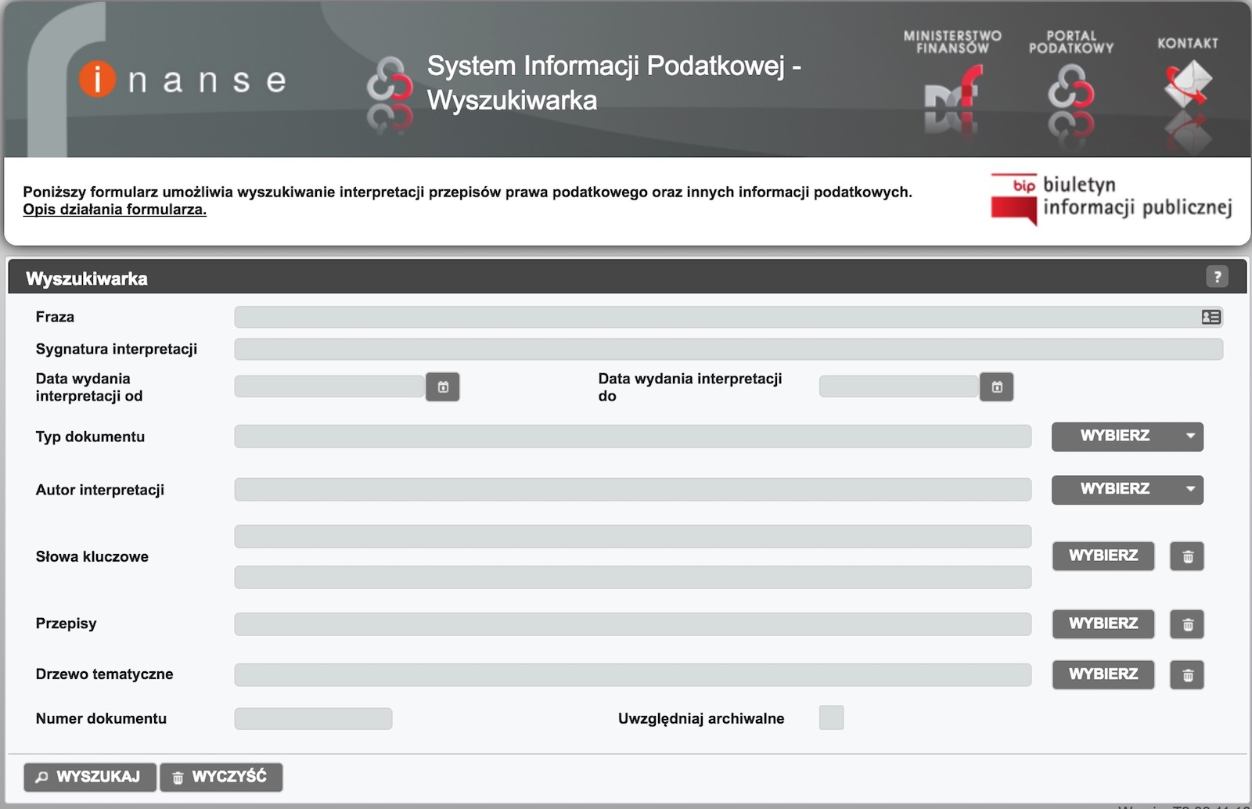Expand the Typ dokumentu Wybierz dropdown
The image size is (1252, 809).
tap(1127, 437)
